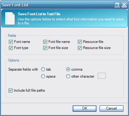Click the Separate fields with label
This screenshot has height=116, width=129.
pos(23,69)
